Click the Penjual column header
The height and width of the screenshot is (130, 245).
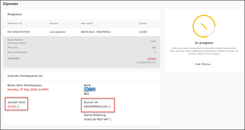click(x=54, y=24)
